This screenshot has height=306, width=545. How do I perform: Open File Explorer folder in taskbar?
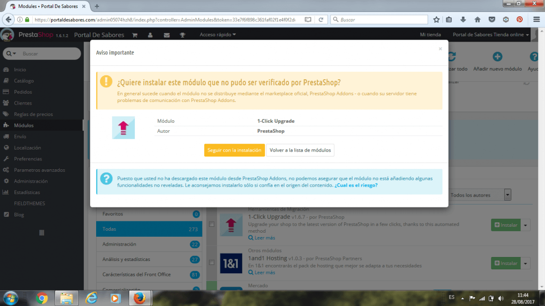[66, 299]
